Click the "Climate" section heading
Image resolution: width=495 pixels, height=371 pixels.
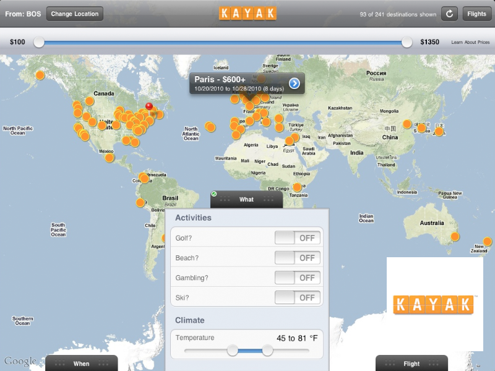[x=190, y=320]
